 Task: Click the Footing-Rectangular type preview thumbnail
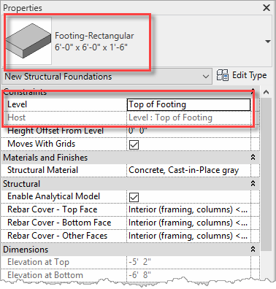(28, 41)
